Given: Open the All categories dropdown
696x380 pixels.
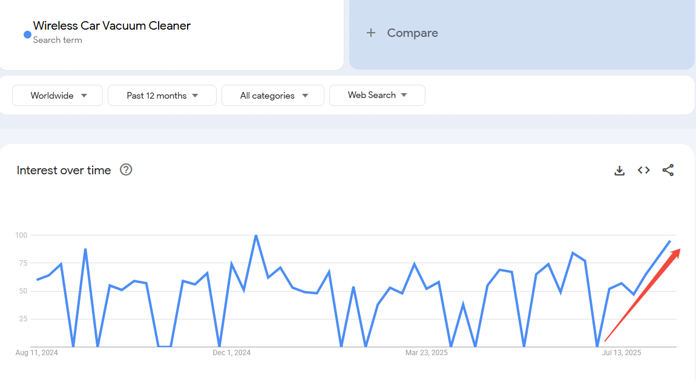Looking at the screenshot, I should click(272, 95).
